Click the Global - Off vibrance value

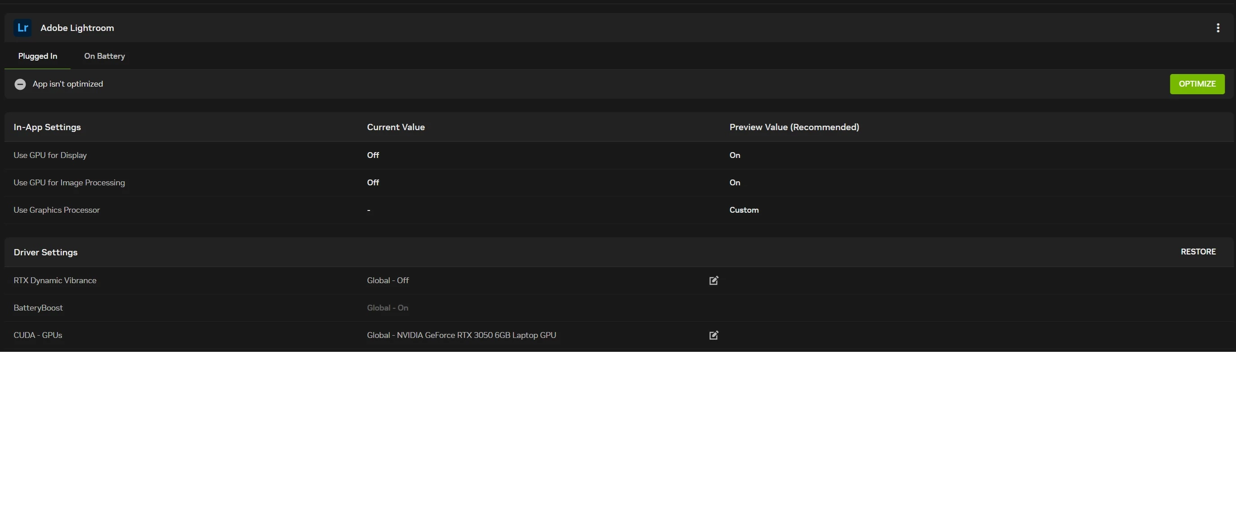point(388,280)
